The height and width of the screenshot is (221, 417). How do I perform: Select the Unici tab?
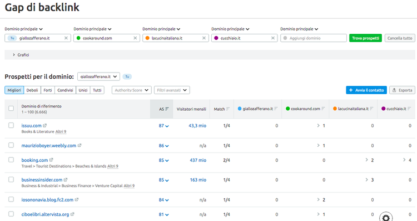coord(83,90)
